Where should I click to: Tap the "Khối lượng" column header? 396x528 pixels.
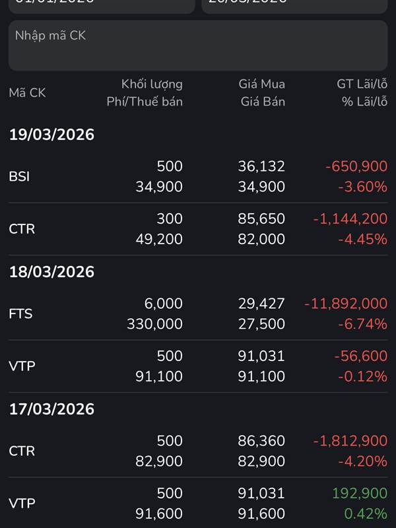point(152,84)
